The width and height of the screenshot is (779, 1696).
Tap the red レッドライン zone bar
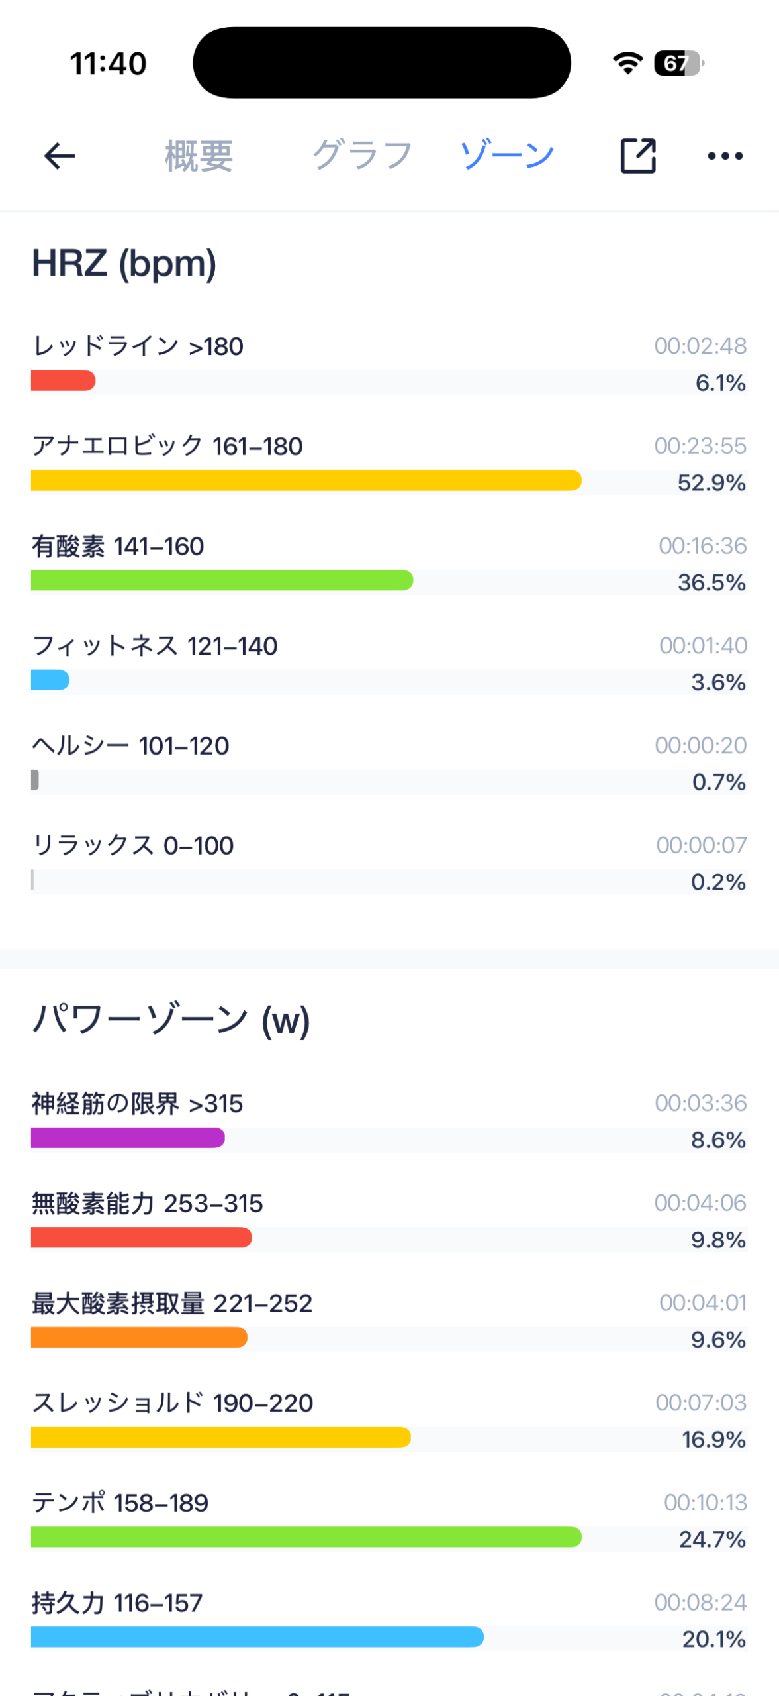[x=64, y=381]
